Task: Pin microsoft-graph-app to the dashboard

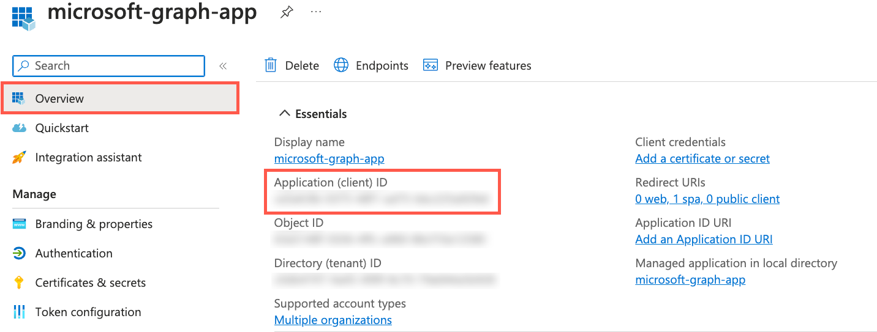Action: 287,12
